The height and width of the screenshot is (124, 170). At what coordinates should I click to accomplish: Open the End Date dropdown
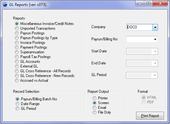155,63
